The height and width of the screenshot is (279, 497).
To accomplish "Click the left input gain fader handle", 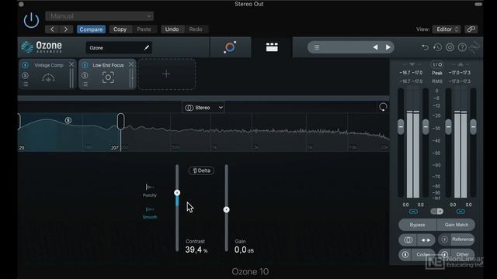I will tap(401, 127).
